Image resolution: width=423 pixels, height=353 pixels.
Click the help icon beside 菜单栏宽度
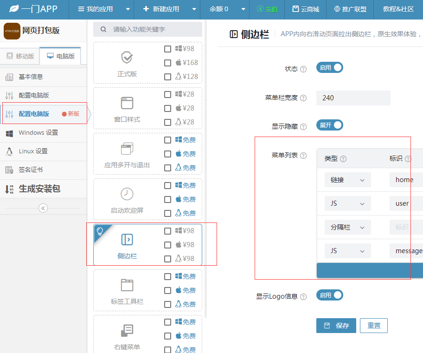click(303, 98)
